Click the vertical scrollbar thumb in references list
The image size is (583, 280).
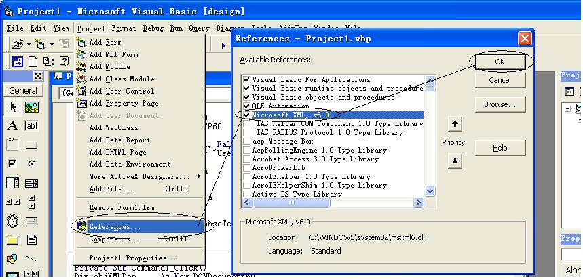point(430,89)
